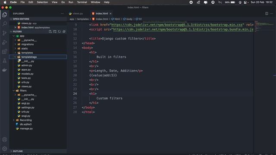Click body in the breadcrumb
This screenshot has height=155, width=276.
(x=129, y=19)
